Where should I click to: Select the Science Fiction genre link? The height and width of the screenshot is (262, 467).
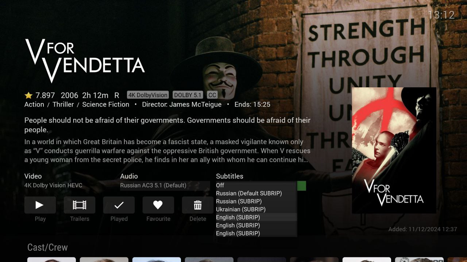106,104
